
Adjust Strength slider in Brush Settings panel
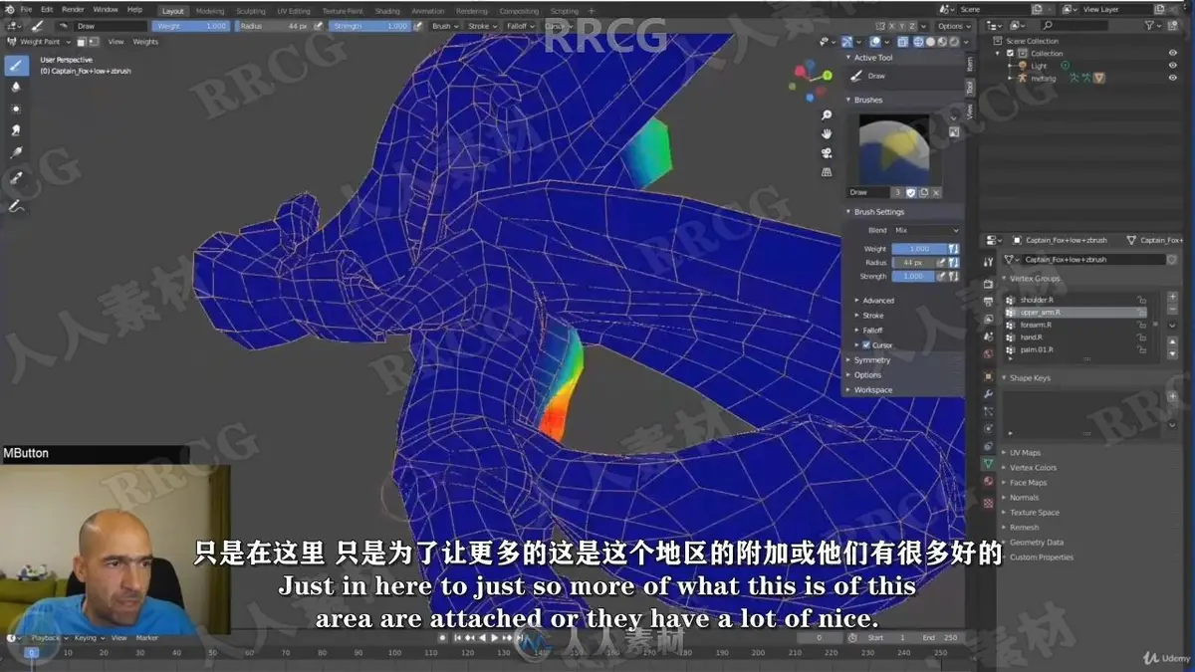tap(912, 276)
